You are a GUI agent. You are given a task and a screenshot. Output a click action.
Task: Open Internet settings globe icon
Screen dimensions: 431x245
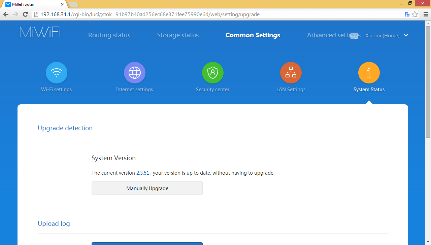pyautogui.click(x=135, y=73)
